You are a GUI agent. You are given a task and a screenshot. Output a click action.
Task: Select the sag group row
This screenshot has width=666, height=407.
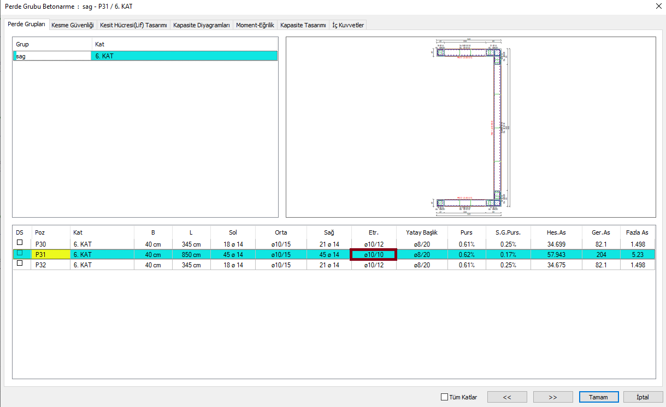point(52,56)
